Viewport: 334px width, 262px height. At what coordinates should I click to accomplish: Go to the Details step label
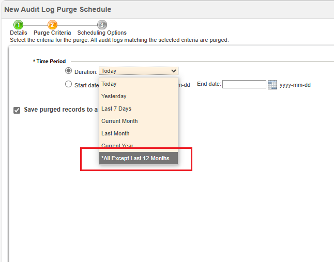coord(19,33)
